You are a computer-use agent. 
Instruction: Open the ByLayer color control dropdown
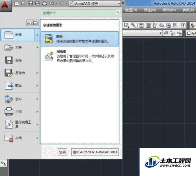[x=191, y=33]
